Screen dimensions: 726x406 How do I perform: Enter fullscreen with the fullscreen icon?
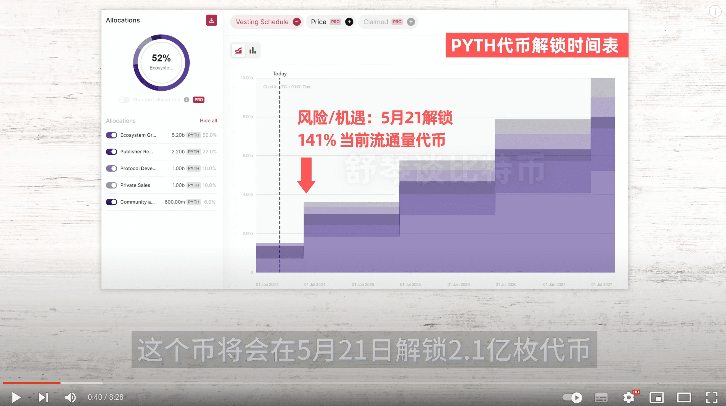point(712,397)
